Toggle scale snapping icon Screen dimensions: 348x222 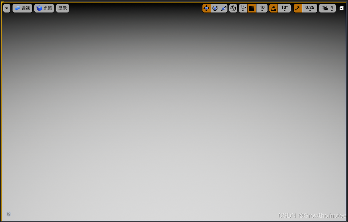point(298,8)
